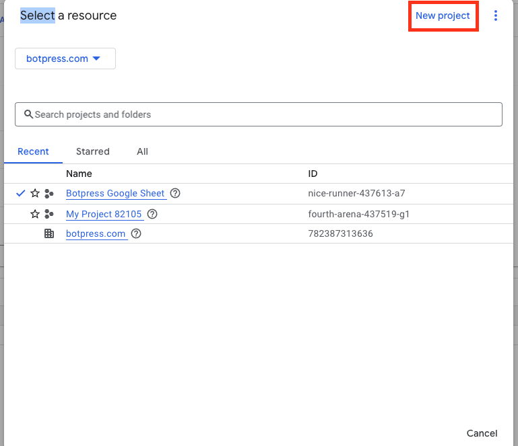
Task: Click the organization icon beside botpress.com row
Action: coord(49,233)
